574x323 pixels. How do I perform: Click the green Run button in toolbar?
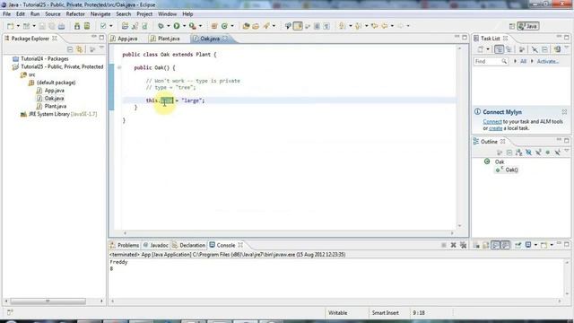tap(177, 26)
